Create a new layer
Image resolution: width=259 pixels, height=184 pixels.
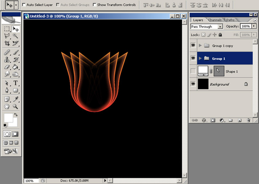click(240, 120)
